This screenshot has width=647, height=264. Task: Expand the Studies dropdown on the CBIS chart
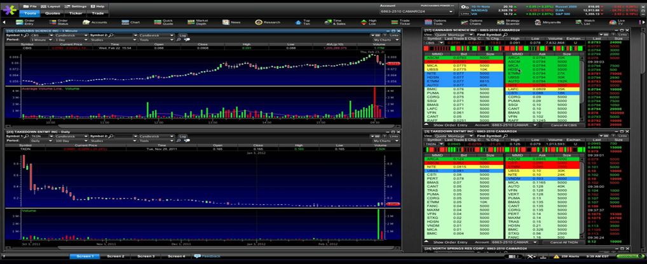112,40
